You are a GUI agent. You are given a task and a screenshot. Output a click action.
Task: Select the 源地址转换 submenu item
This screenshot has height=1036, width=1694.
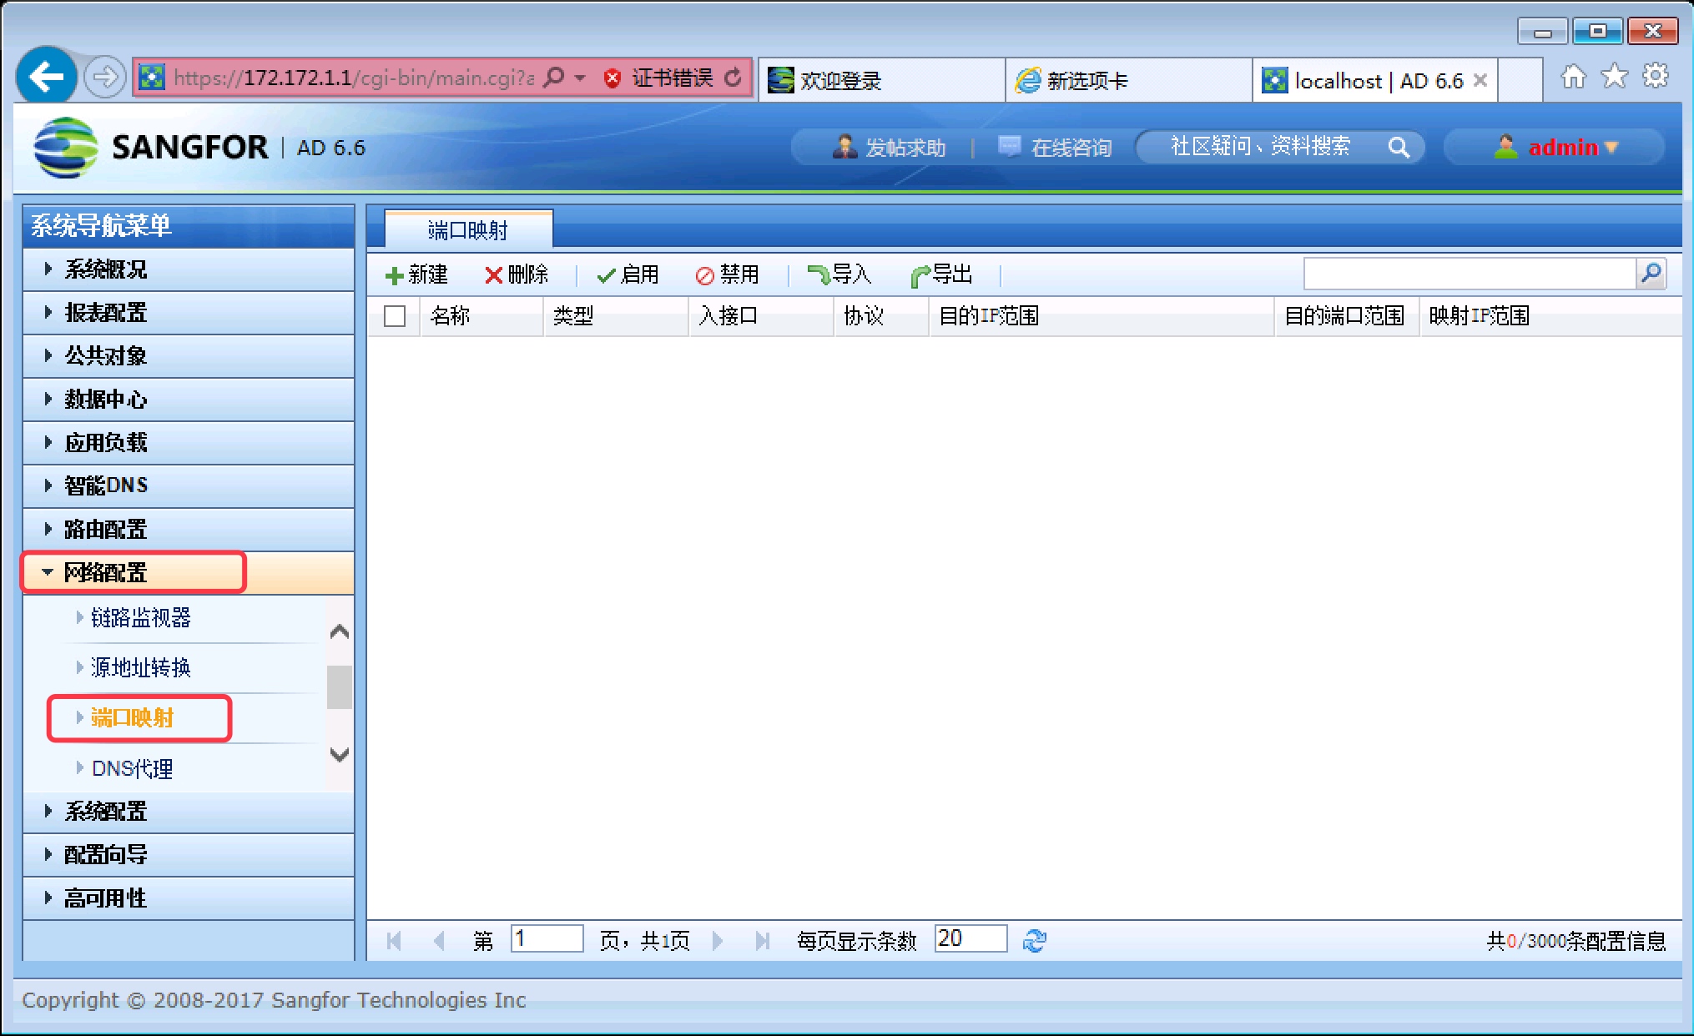[x=140, y=667]
